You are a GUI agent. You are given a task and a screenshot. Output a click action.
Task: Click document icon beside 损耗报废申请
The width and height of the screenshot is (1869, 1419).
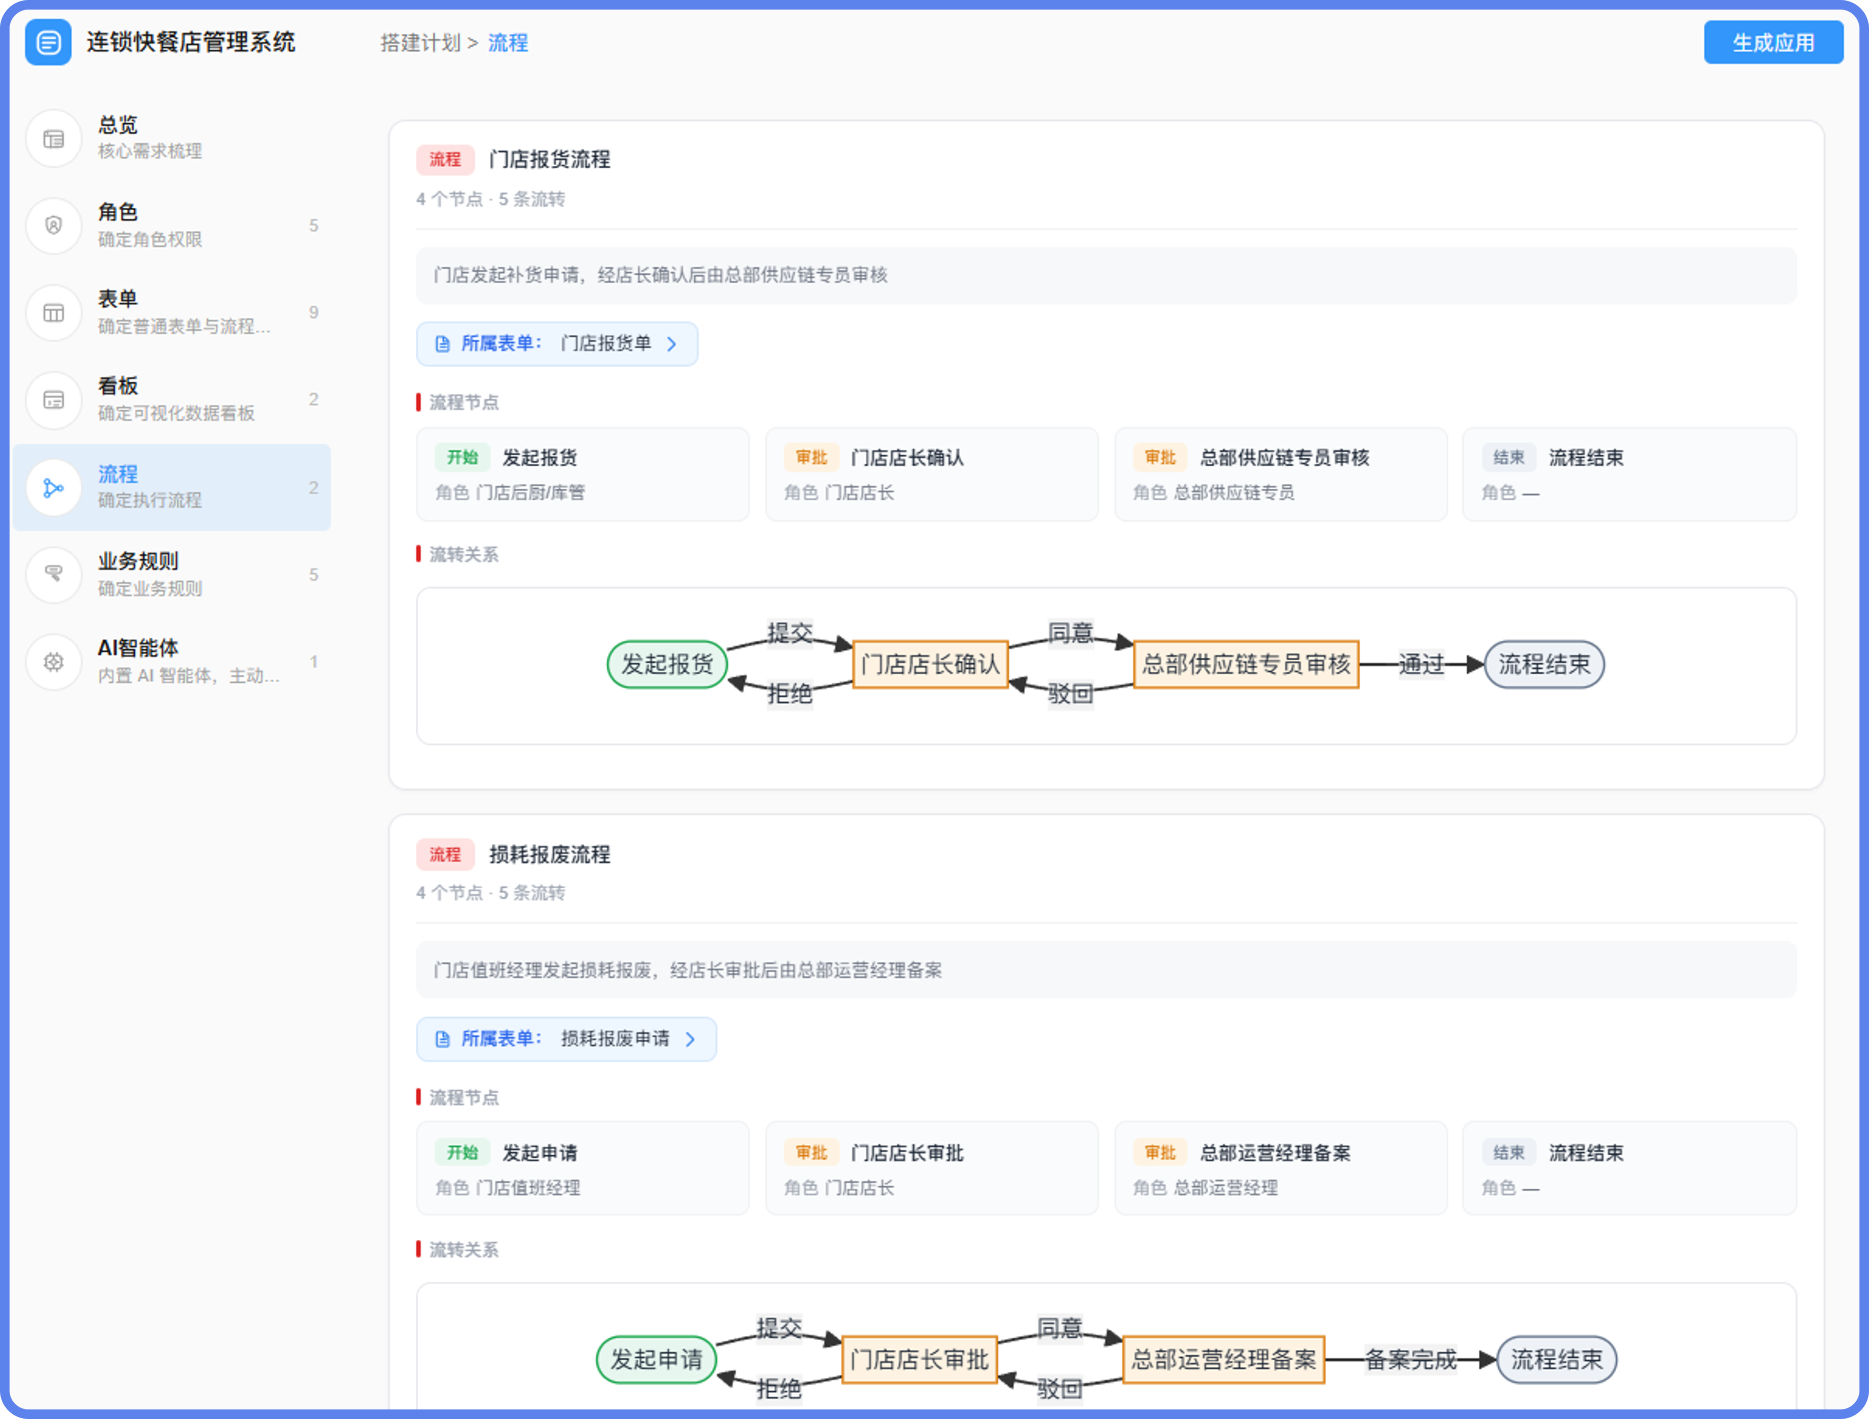(442, 1039)
